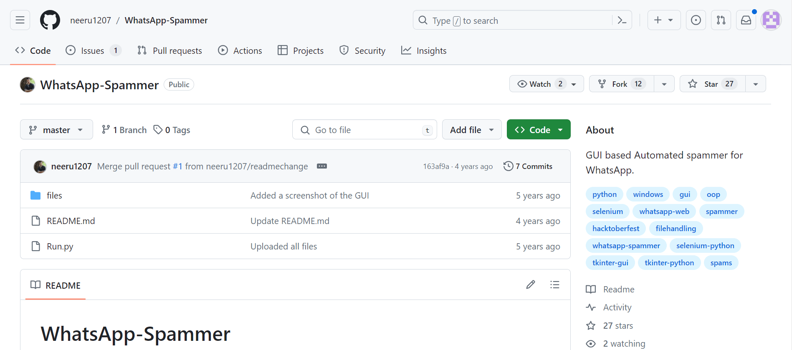This screenshot has height=350, width=792.
Task: Open the green Code dropdown
Action: tap(539, 130)
